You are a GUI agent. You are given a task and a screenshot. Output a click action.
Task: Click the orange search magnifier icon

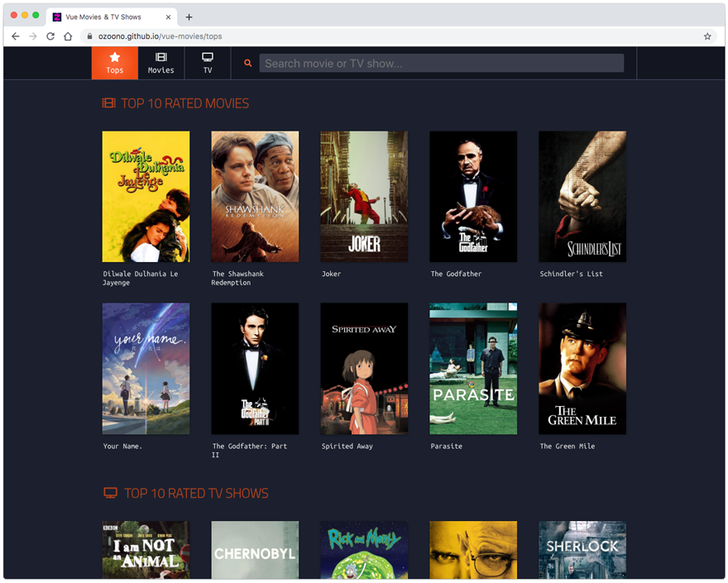point(248,63)
